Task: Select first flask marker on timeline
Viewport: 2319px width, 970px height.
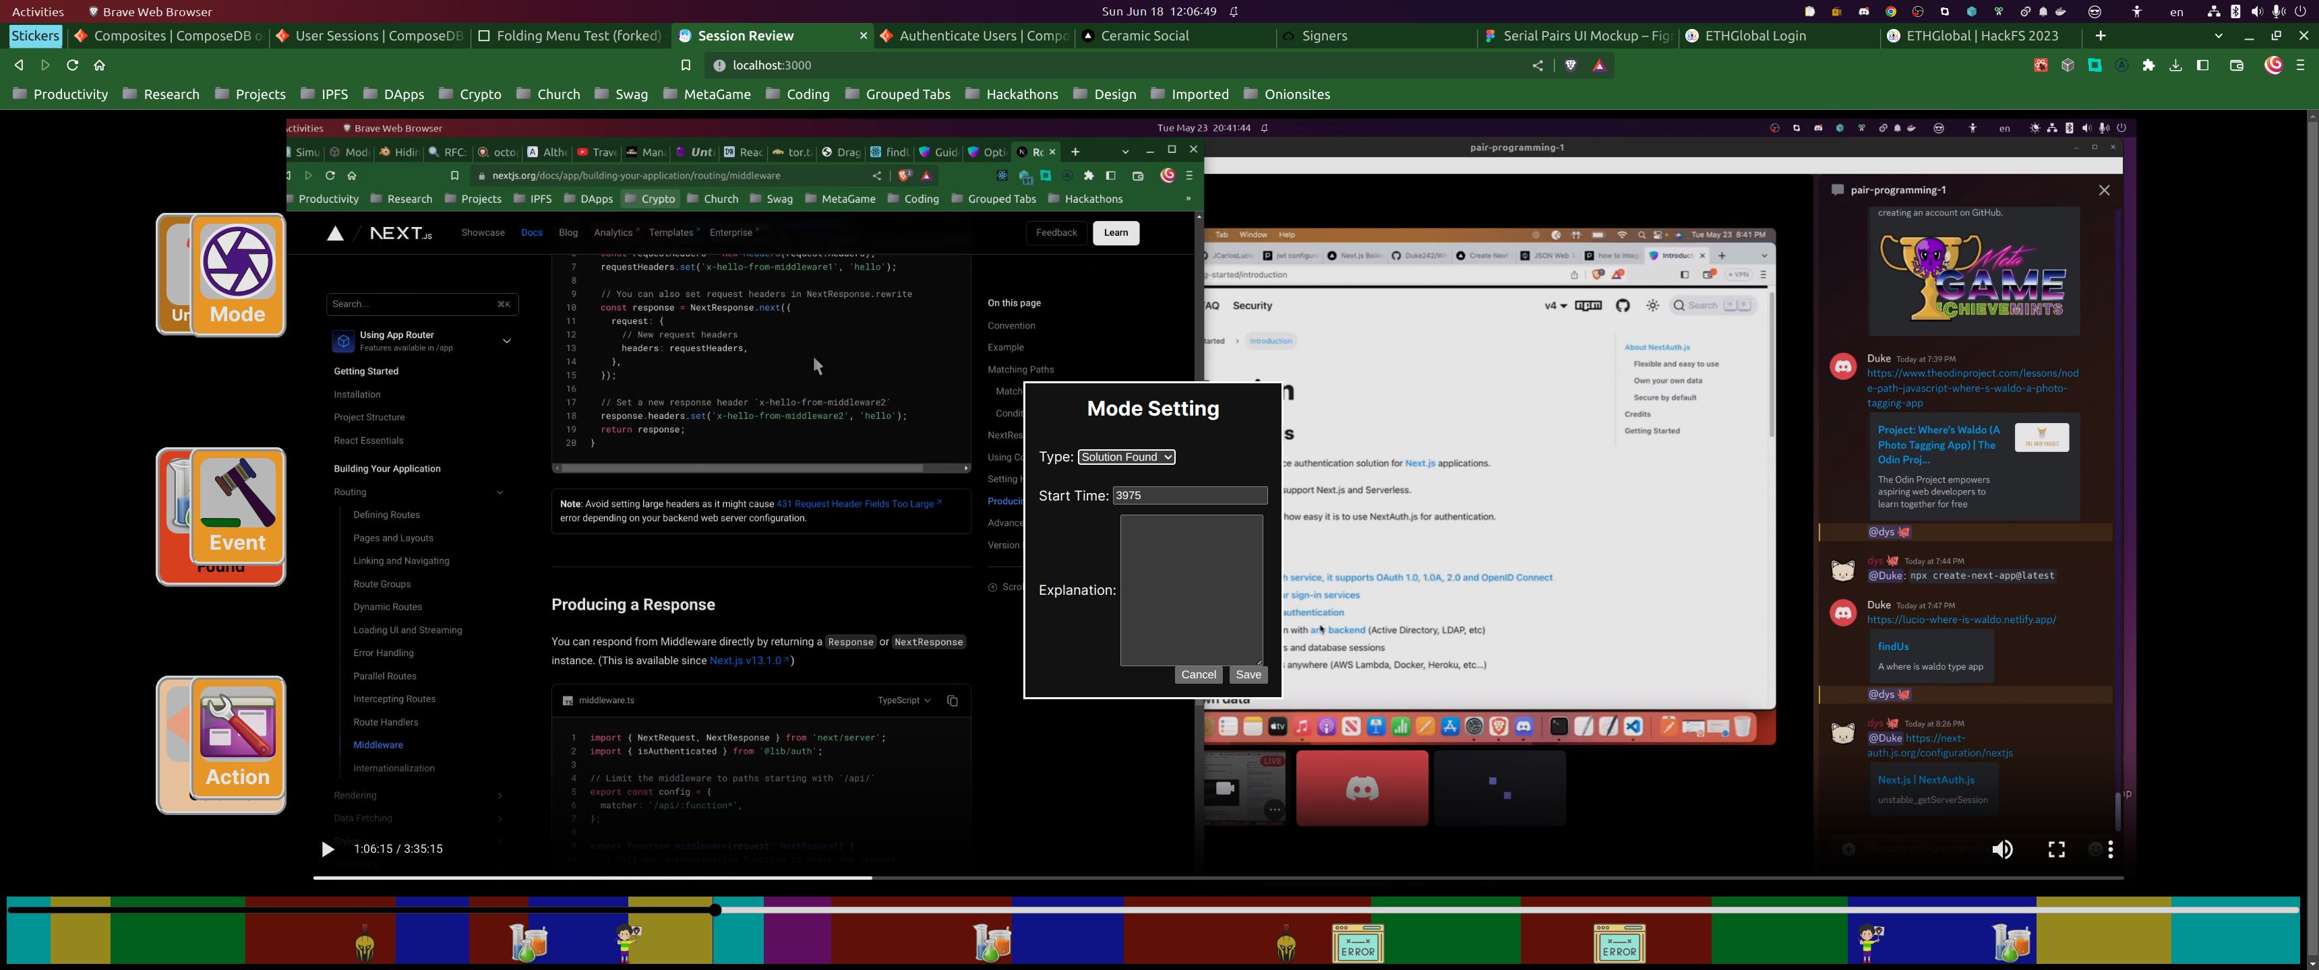Action: tap(529, 942)
